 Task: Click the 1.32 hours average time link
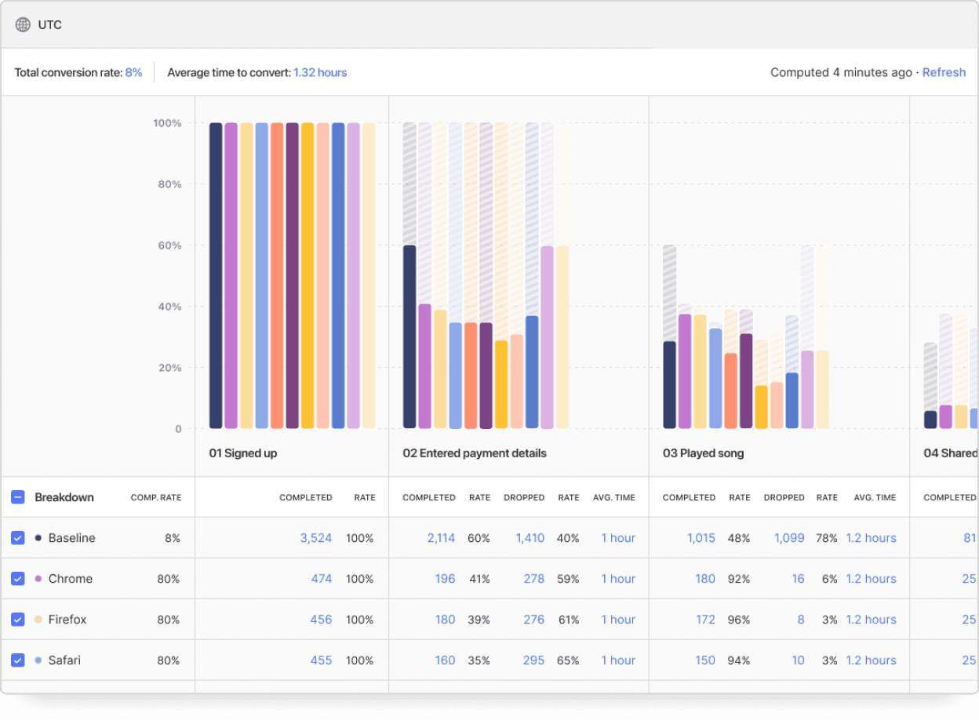point(319,72)
